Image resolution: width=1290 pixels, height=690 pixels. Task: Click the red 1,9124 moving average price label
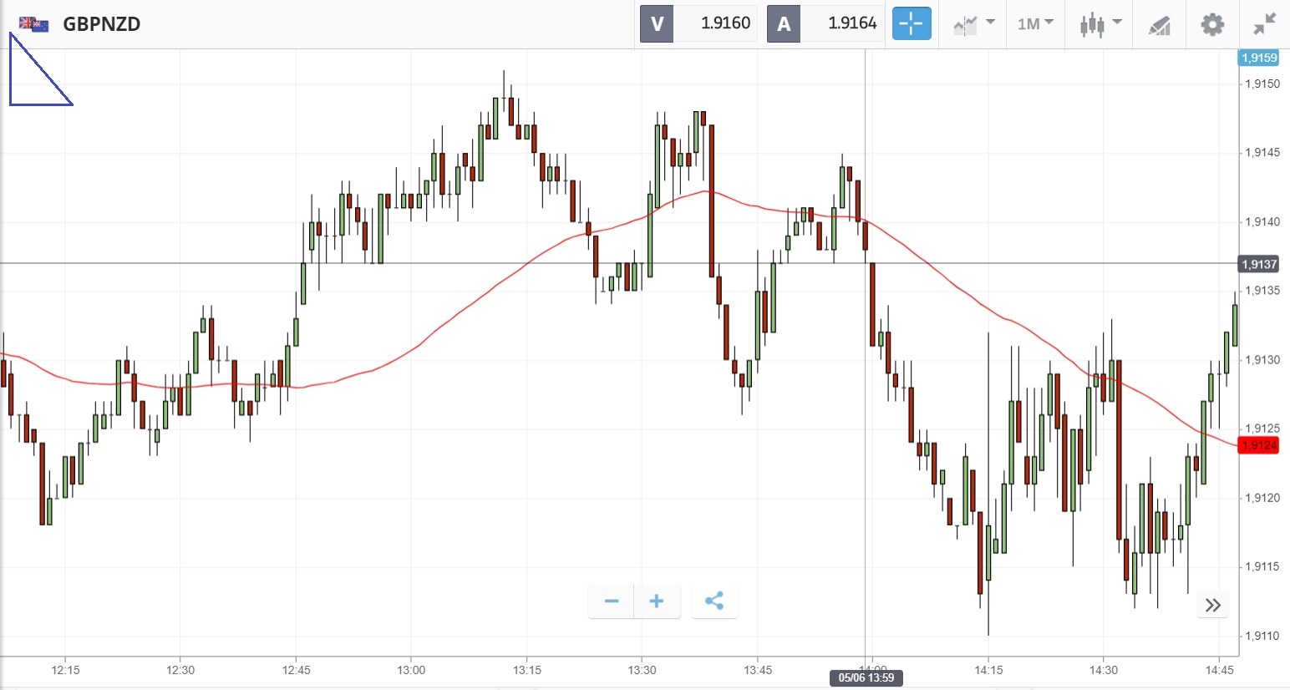point(1259,445)
